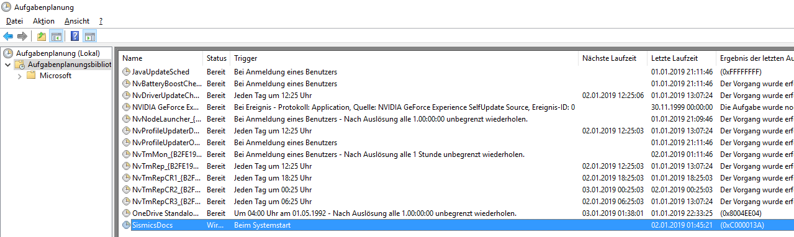Viewport: 794px width, 237px height.
Task: Sort by Nächste Laufzeit column header
Action: pos(613,58)
